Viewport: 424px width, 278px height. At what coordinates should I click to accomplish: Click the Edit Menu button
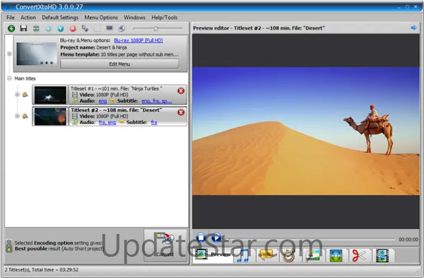(x=119, y=64)
